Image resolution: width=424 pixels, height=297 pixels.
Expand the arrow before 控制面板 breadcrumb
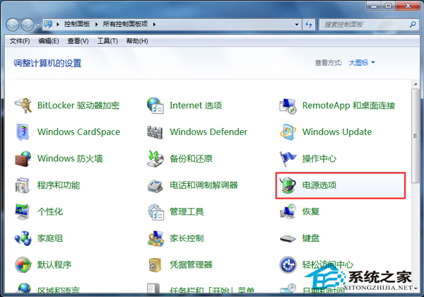58,24
